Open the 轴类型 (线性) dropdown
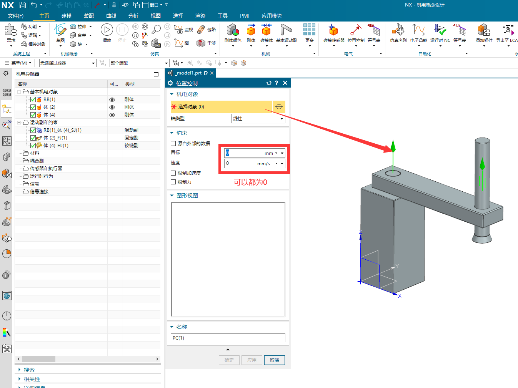The width and height of the screenshot is (518, 388). coord(258,119)
